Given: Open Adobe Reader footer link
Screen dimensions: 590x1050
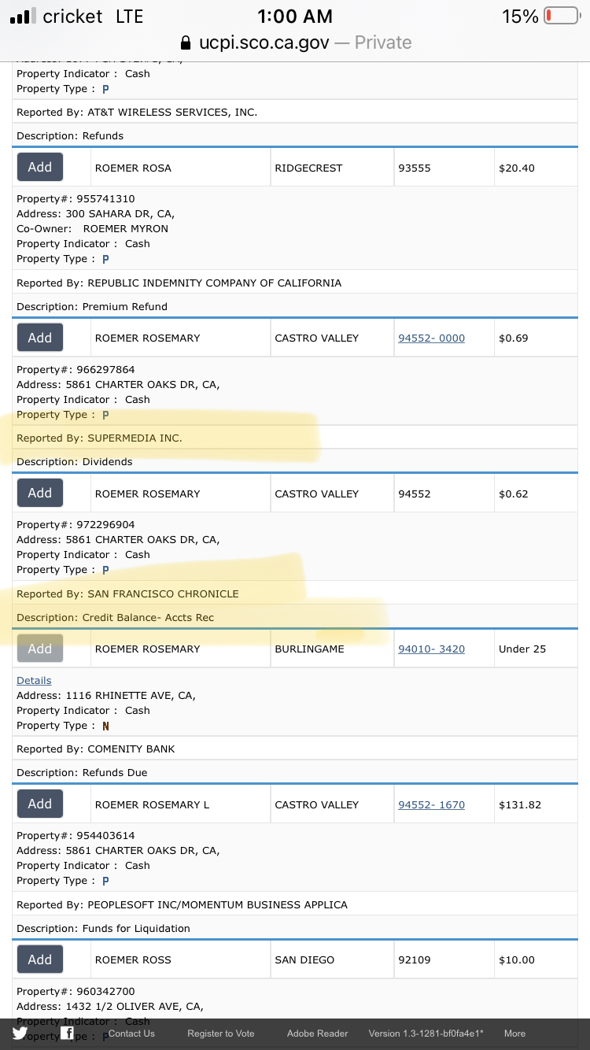Looking at the screenshot, I should point(317,1033).
